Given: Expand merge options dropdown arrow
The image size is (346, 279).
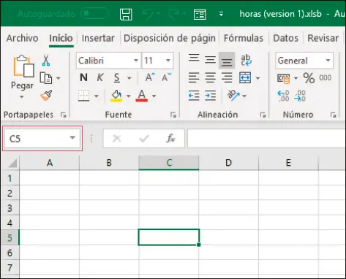Looking at the screenshot, I should (257, 78).
